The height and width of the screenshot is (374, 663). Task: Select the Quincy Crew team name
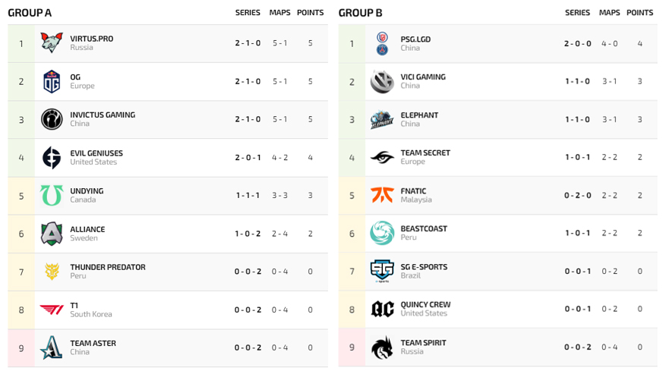click(x=425, y=305)
